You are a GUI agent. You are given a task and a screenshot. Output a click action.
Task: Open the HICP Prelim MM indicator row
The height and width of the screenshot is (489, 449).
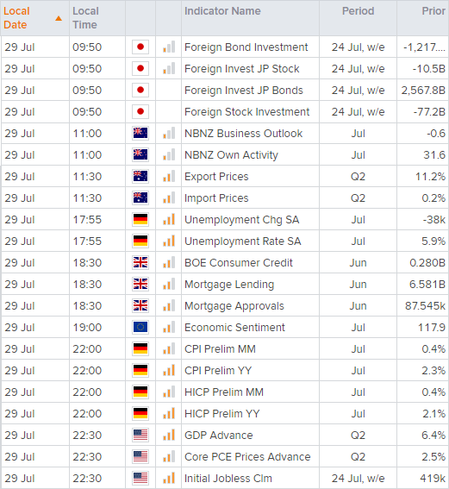point(224,392)
